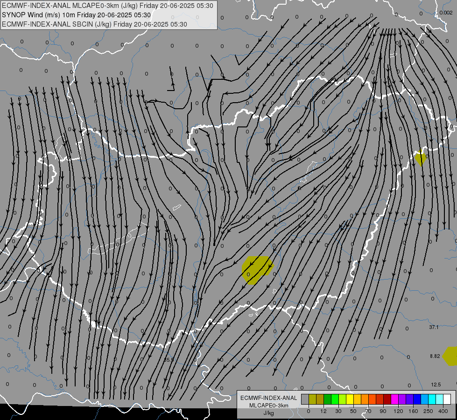Click the amber legend swatch
Image resolution: width=457 pixels, height=420 pixels.
[x=357, y=399]
